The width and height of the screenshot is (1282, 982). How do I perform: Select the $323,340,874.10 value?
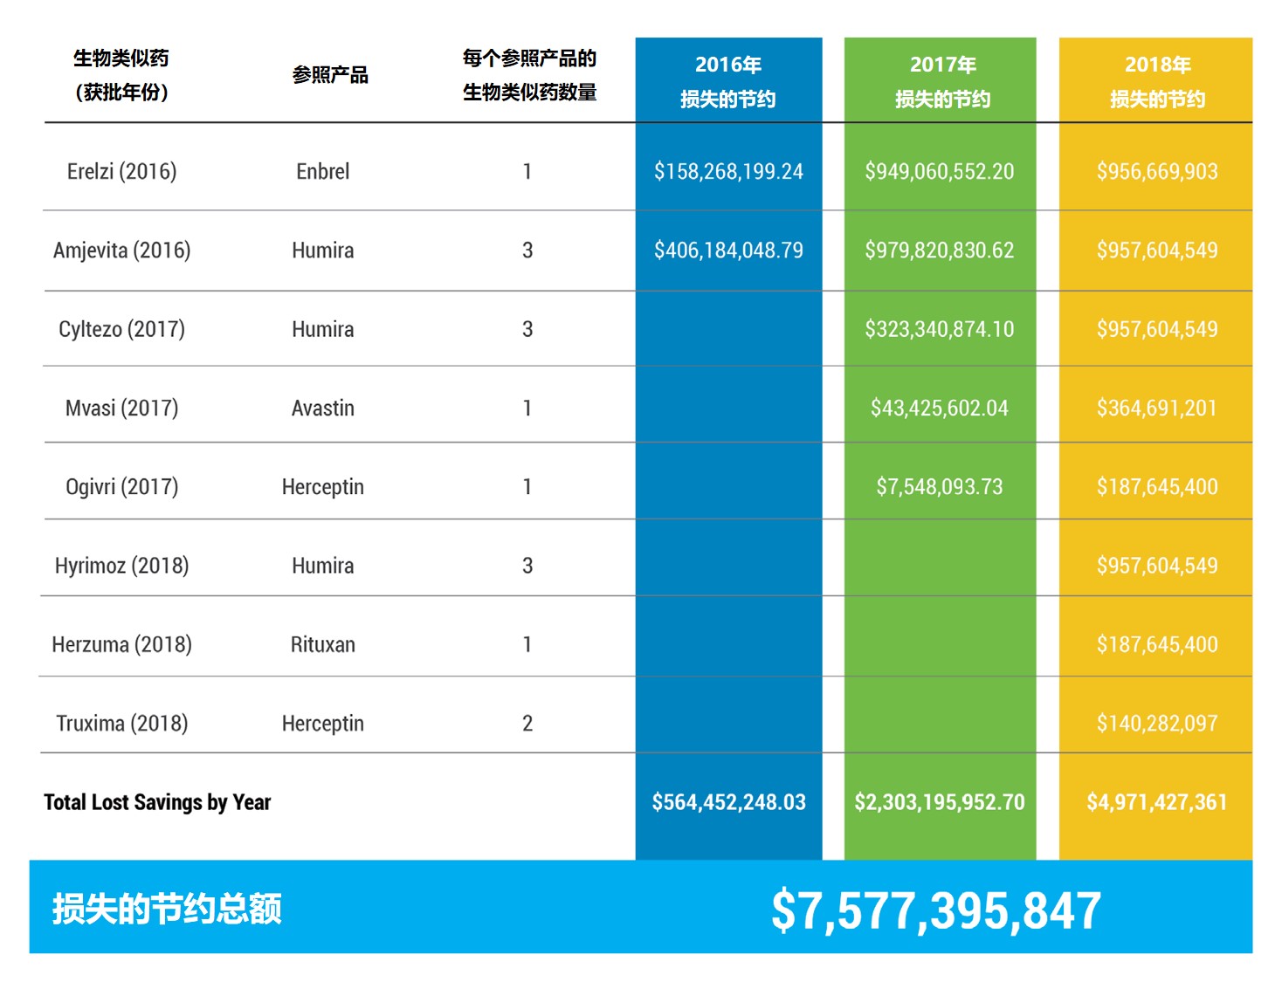tap(940, 329)
